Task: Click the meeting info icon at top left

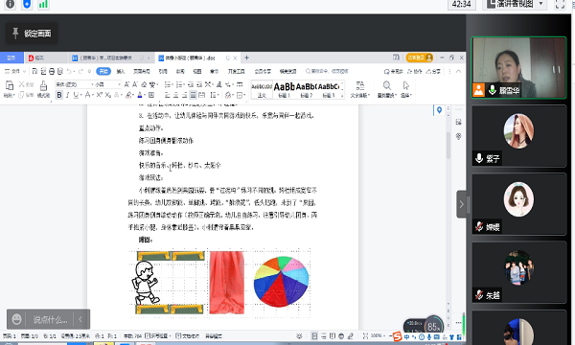Action: tap(10, 4)
